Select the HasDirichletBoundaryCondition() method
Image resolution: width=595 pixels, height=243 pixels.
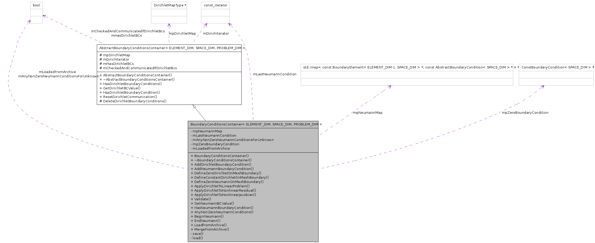130,93
